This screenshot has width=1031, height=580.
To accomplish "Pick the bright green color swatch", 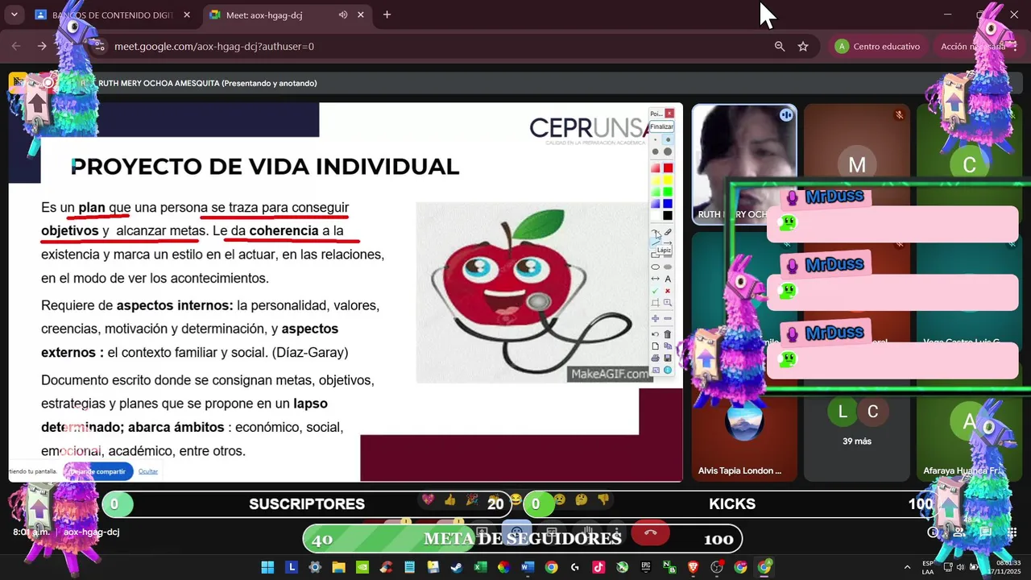I will click(668, 192).
